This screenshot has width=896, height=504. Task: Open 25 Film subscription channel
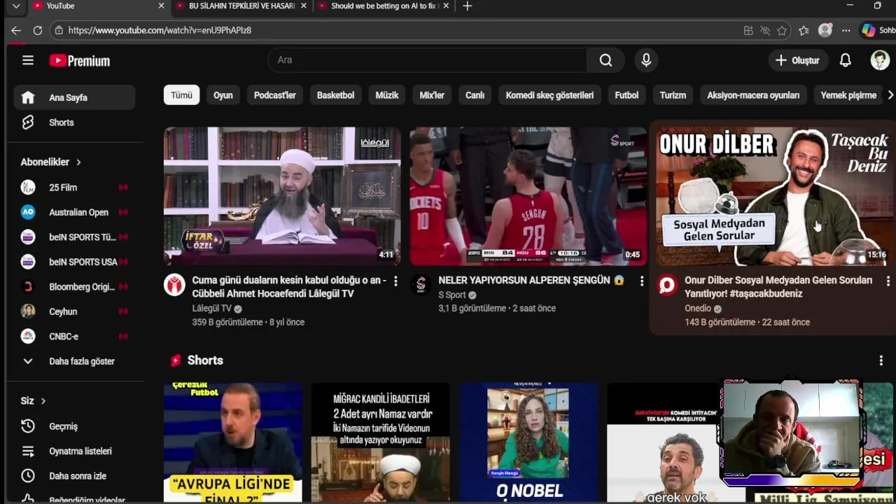74,188
